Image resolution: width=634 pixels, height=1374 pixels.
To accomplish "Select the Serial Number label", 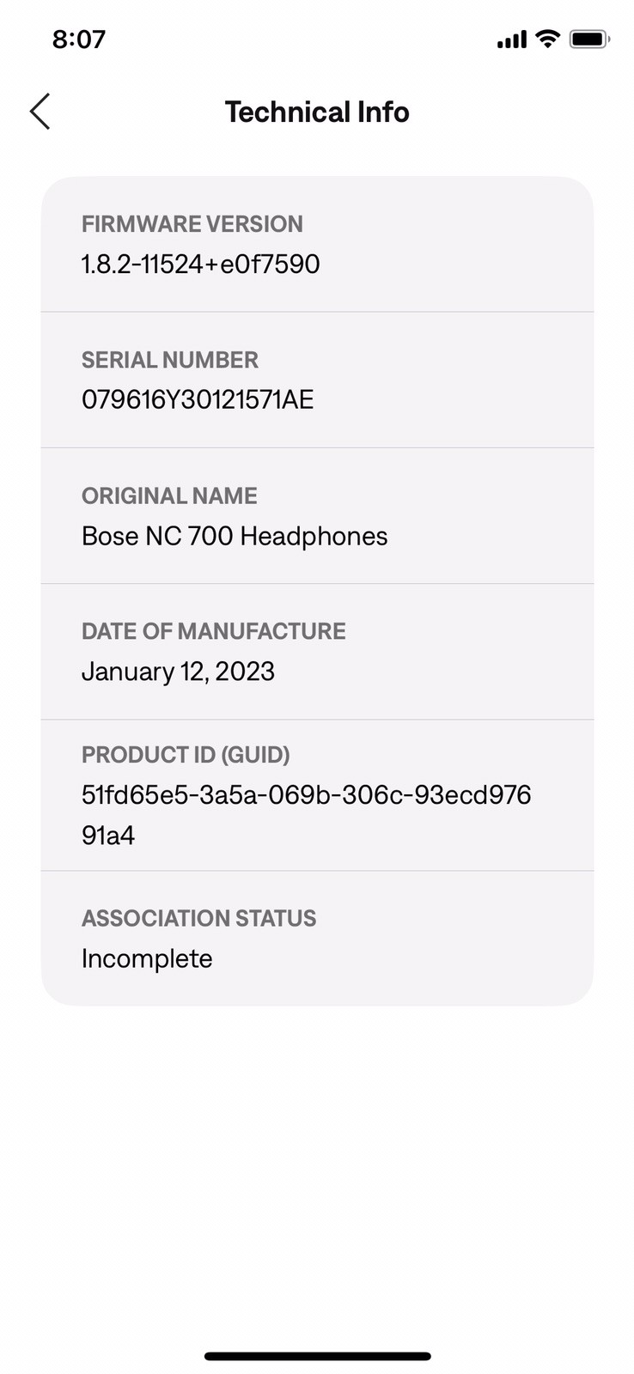I will [169, 360].
